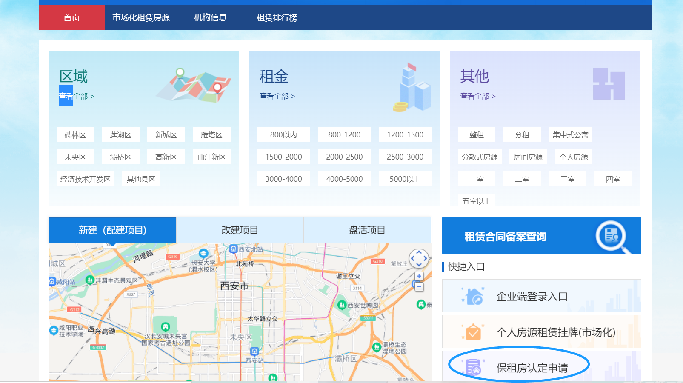Screen dimensions: 683x383
Task: Click the 西安北站 station marker on the map
Action: (x=233, y=249)
